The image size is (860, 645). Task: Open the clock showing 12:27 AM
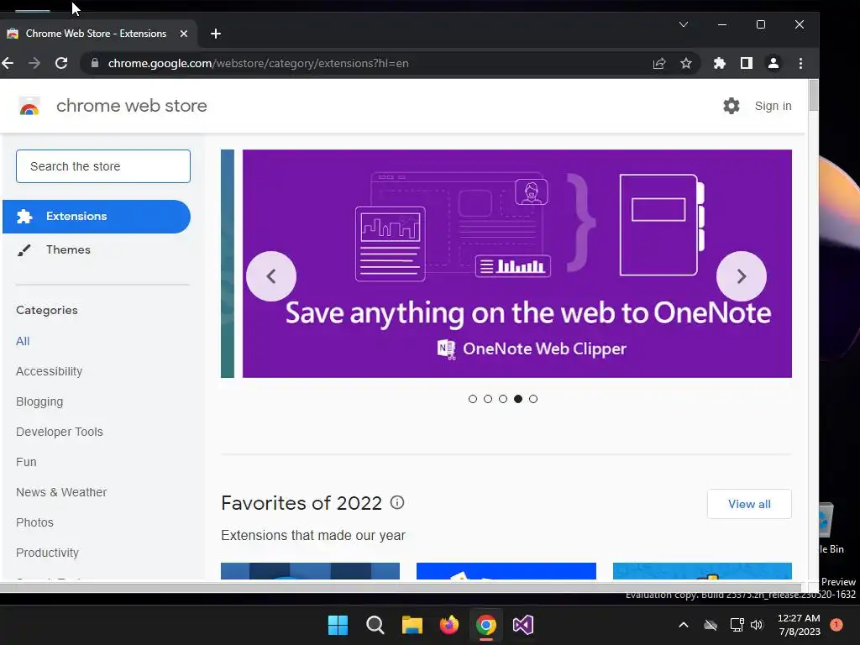799,625
